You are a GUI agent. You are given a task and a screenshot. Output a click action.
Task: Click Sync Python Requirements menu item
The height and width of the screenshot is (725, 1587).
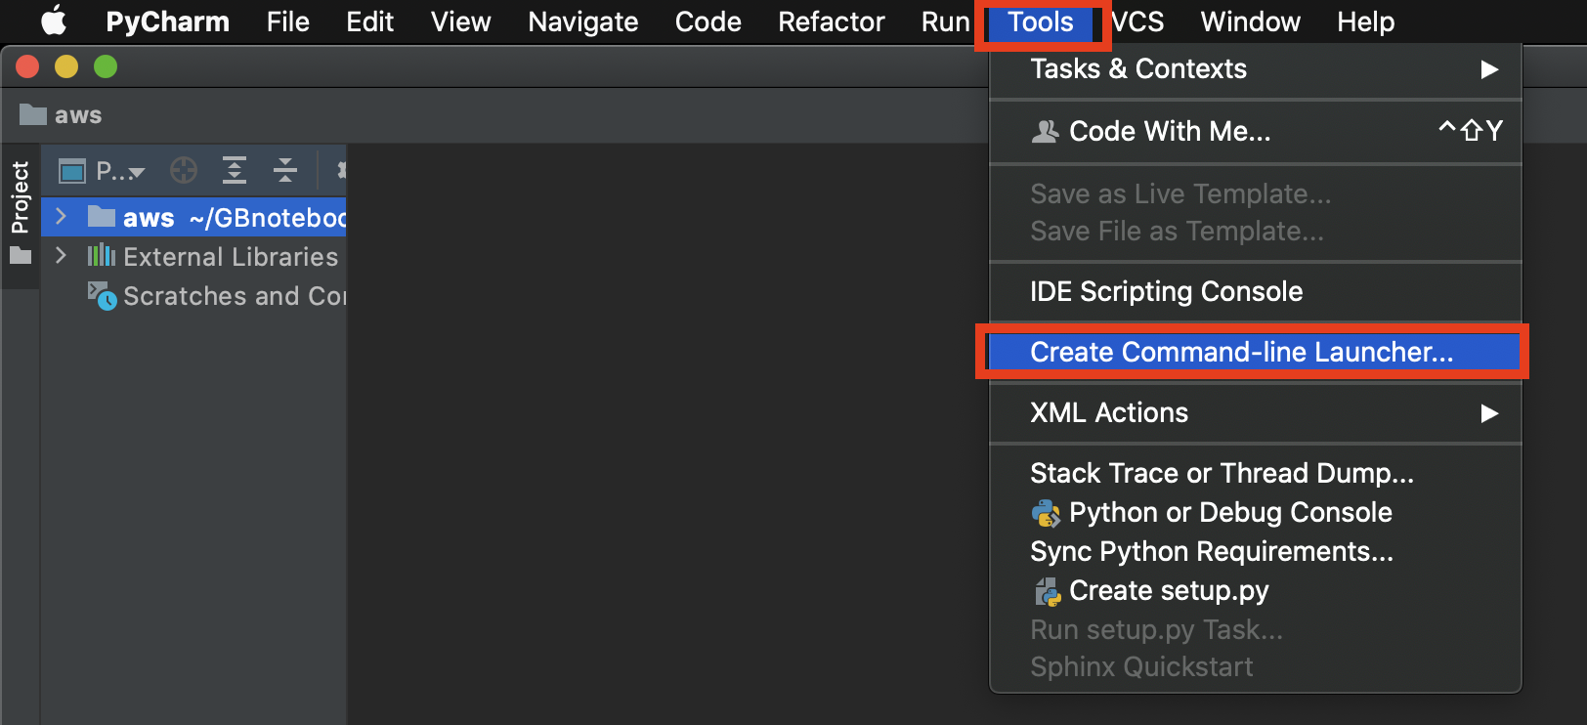pos(1211,552)
